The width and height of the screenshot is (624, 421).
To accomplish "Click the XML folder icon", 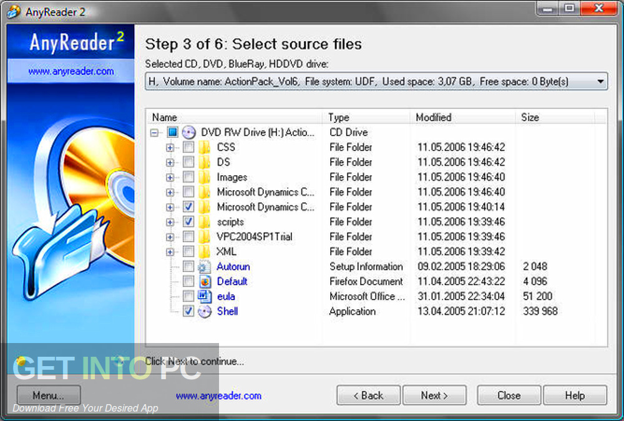I will [x=204, y=252].
